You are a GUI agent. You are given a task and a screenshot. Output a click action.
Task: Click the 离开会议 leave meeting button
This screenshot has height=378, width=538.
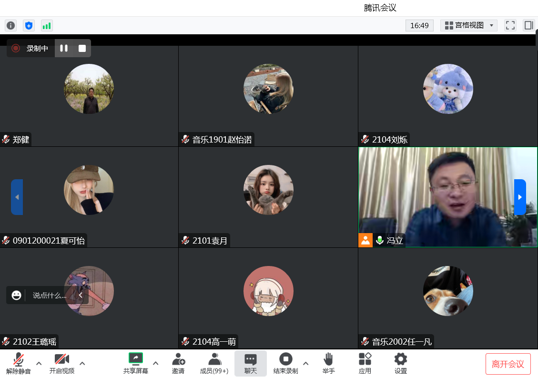click(508, 364)
